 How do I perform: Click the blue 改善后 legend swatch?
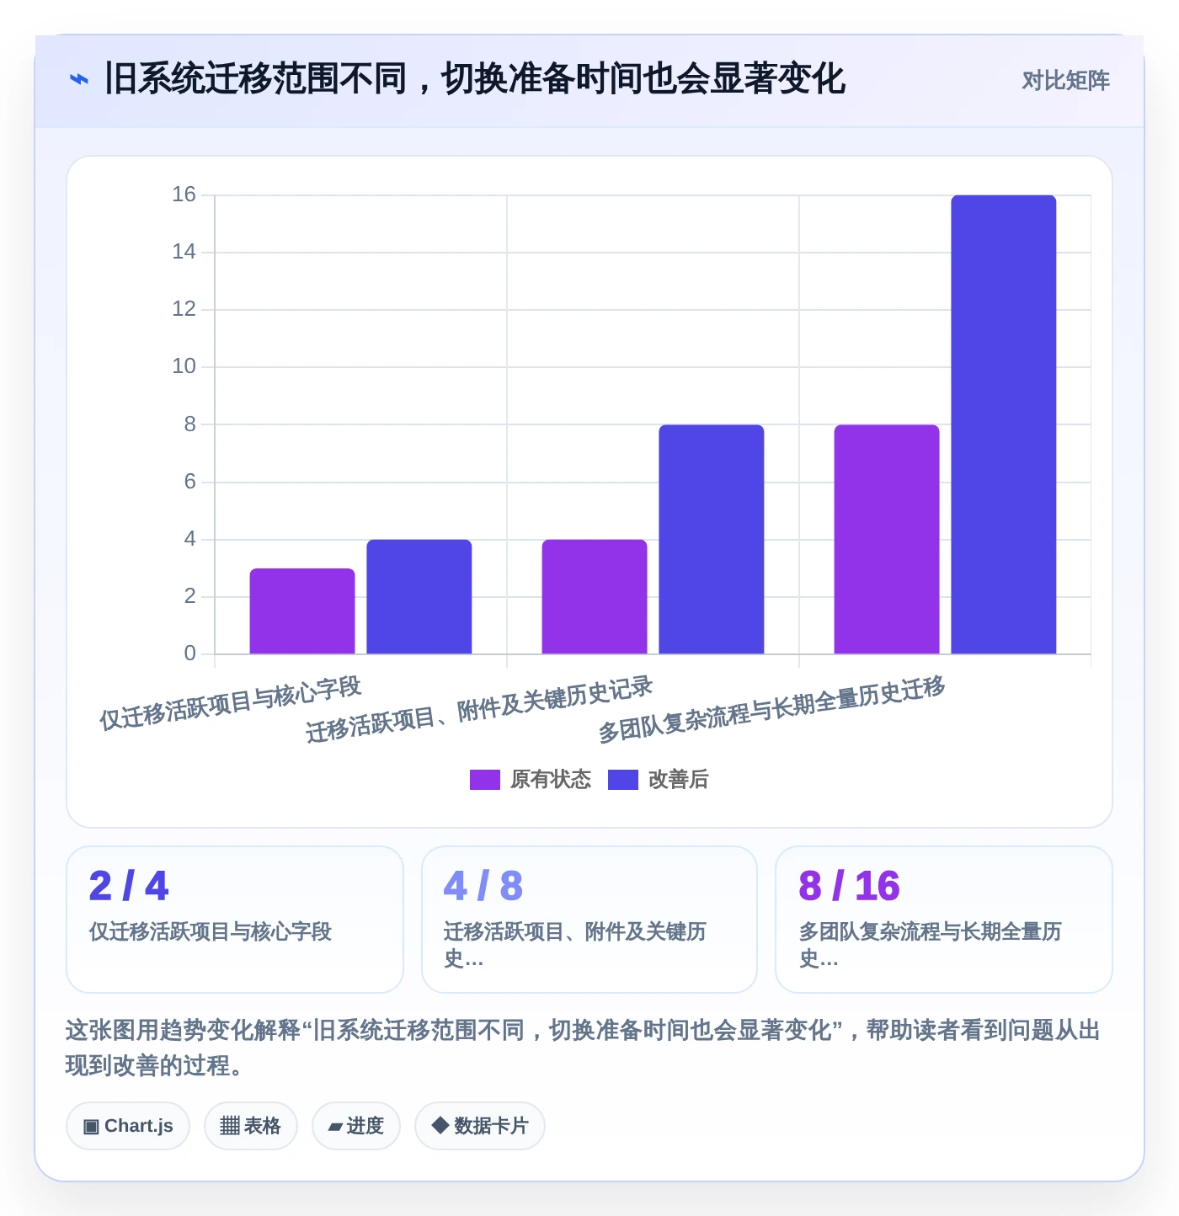(x=623, y=780)
